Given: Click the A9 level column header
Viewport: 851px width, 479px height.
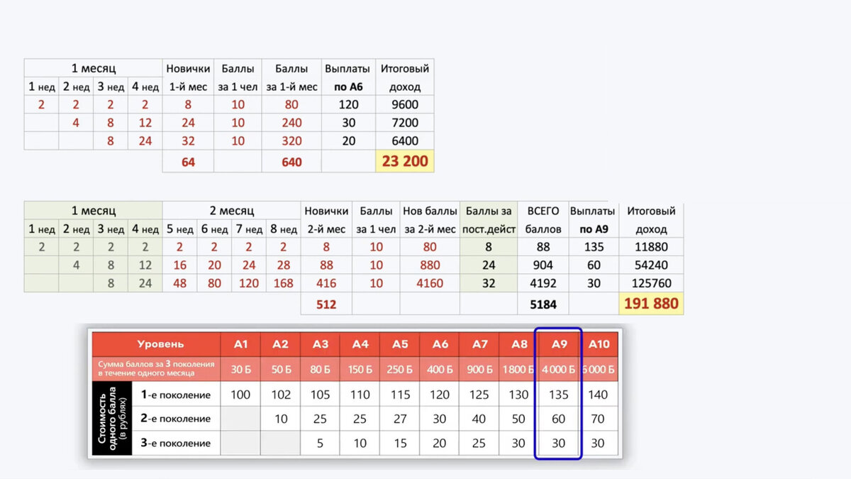Looking at the screenshot, I should [x=558, y=344].
